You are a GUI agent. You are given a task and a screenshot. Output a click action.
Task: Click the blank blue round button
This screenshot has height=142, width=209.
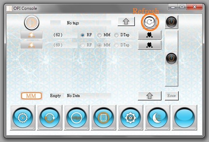(x=184, y=118)
